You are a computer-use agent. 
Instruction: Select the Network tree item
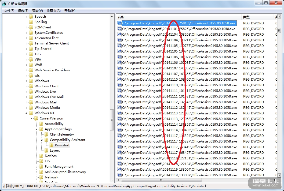[52, 177]
